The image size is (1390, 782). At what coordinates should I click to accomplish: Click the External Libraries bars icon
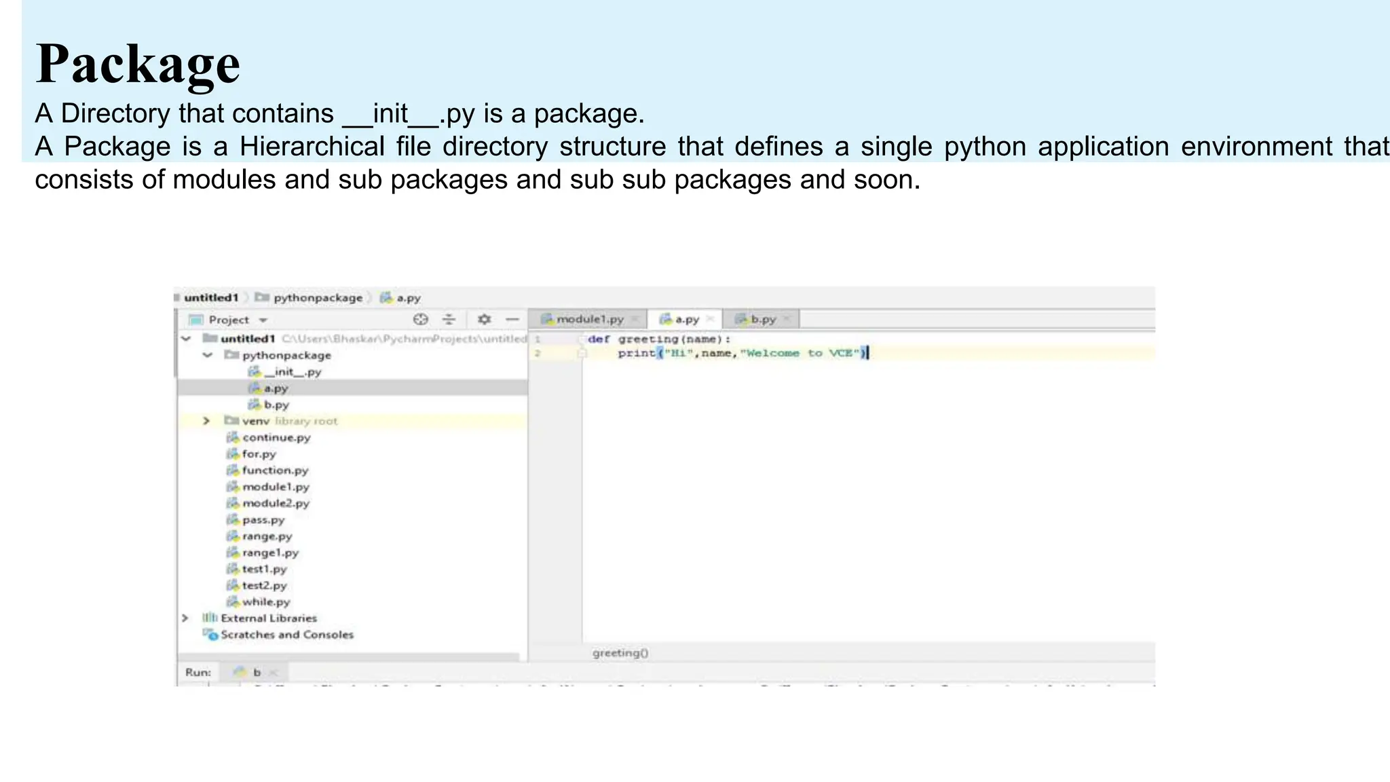pyautogui.click(x=210, y=618)
